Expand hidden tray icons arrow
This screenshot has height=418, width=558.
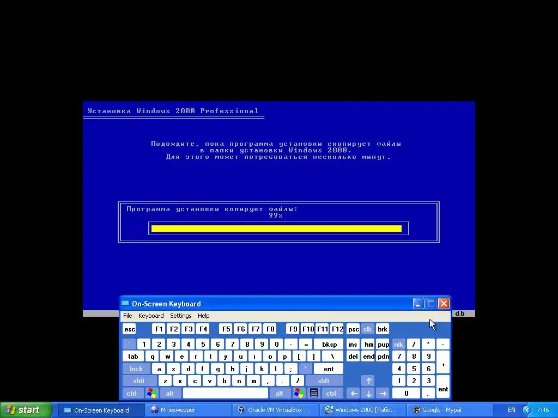pos(527,410)
